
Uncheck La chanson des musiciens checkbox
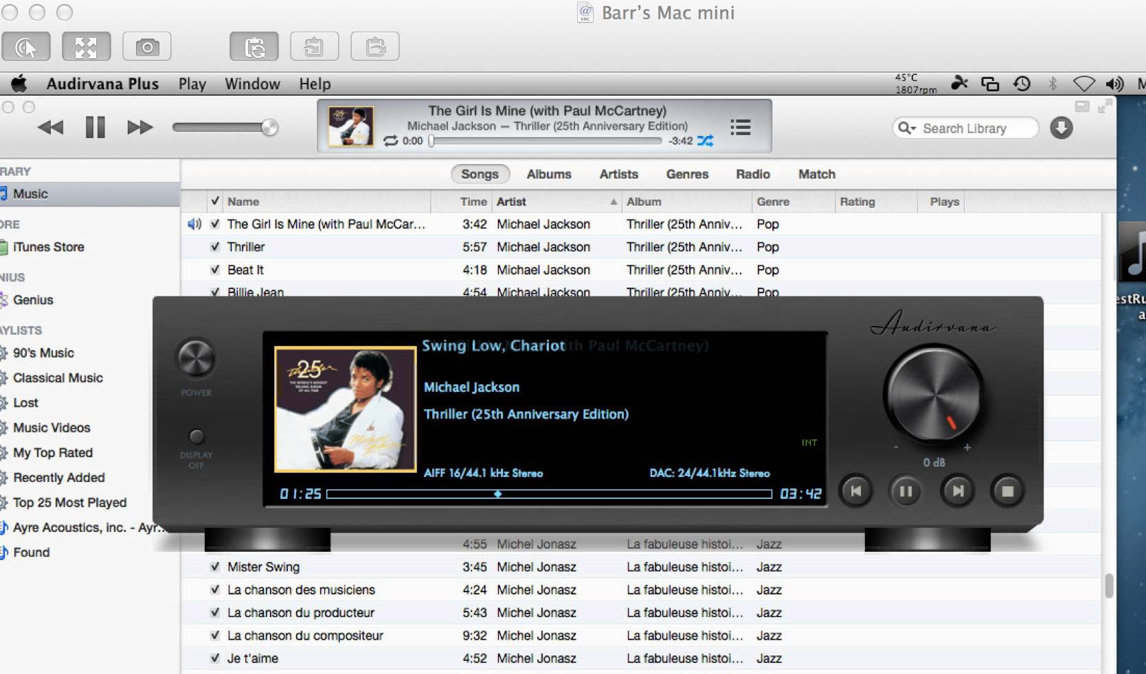click(x=215, y=590)
